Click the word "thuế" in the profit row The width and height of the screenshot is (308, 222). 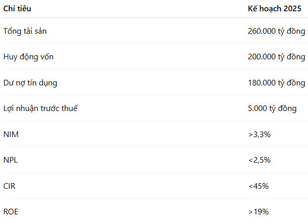pos(69,108)
